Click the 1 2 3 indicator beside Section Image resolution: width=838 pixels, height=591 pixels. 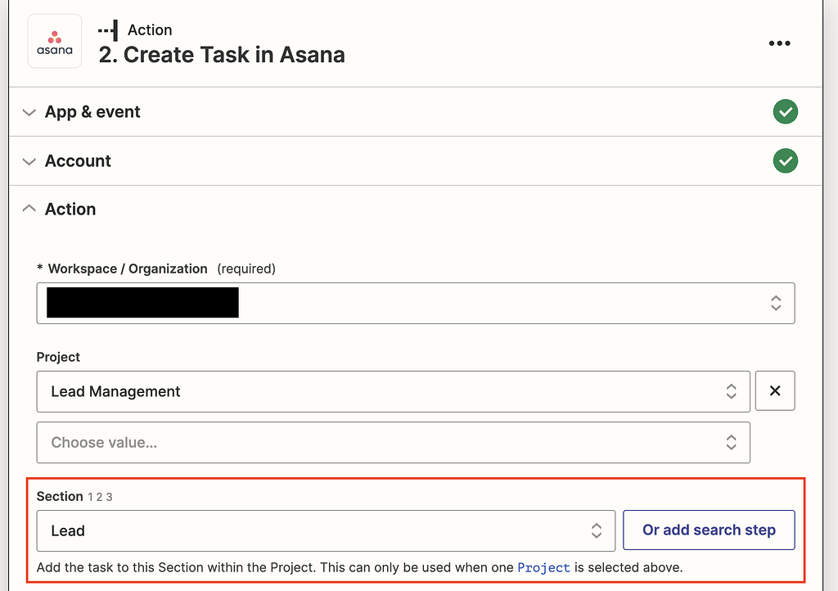100,497
